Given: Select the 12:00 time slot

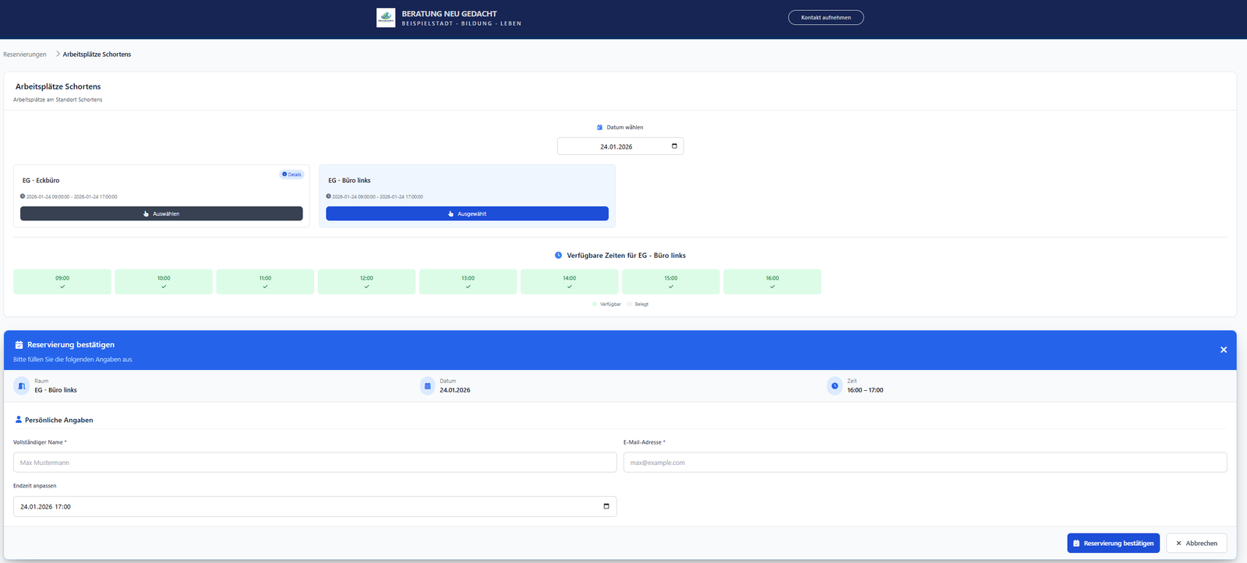Looking at the screenshot, I should click(366, 282).
